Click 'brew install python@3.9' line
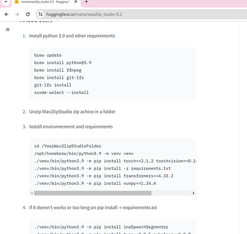247x234 pixels. [x=63, y=63]
